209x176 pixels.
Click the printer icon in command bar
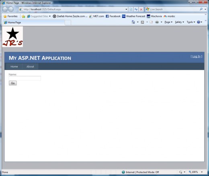(x=157, y=22)
